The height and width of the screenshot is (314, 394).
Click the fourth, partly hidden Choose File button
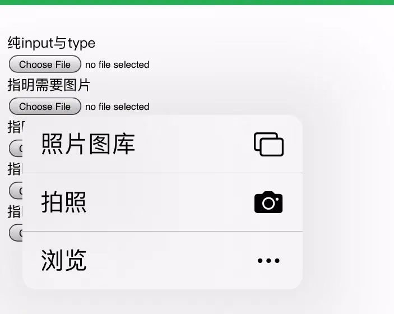pos(16,191)
